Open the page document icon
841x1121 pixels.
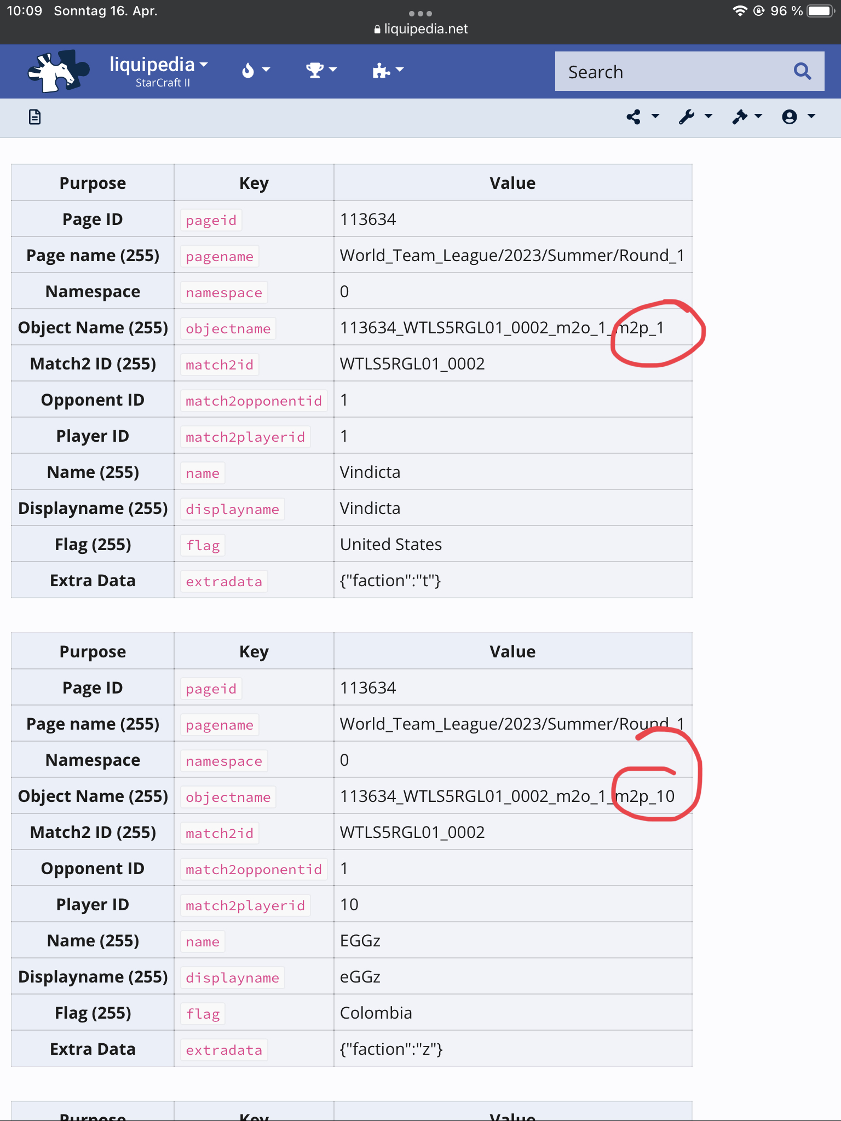(34, 117)
